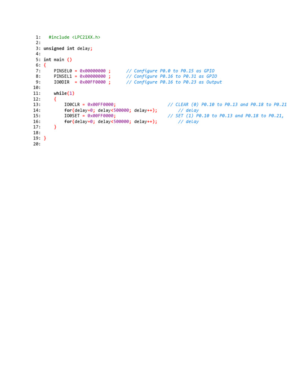Click line number 1:
This screenshot has height=383, width=287.
(38, 37)
